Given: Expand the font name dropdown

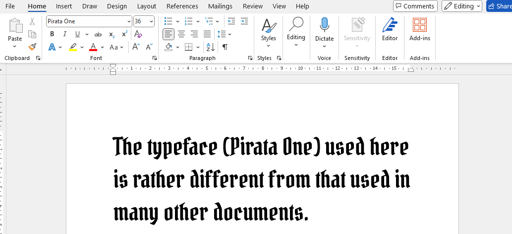Looking at the screenshot, I should click(129, 21).
